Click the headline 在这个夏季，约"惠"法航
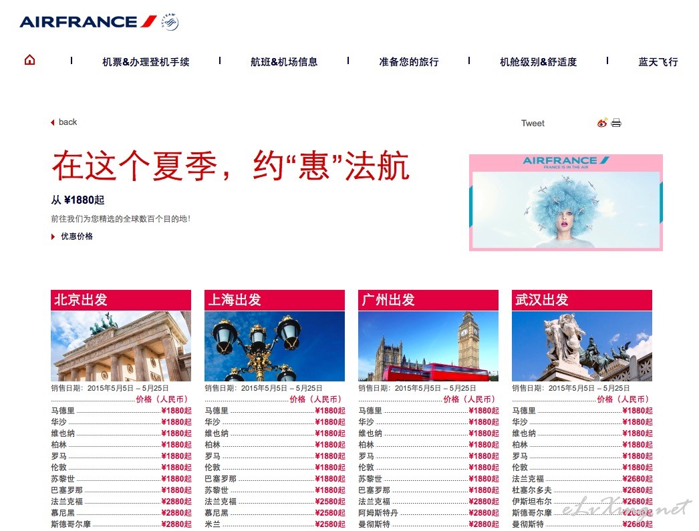 [231, 165]
